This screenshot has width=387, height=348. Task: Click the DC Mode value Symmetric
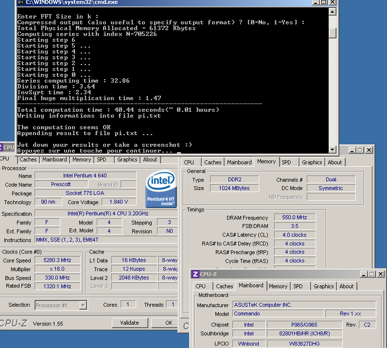click(331, 188)
